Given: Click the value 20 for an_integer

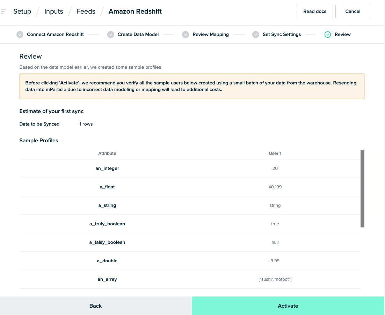Looking at the screenshot, I should [x=275, y=168].
